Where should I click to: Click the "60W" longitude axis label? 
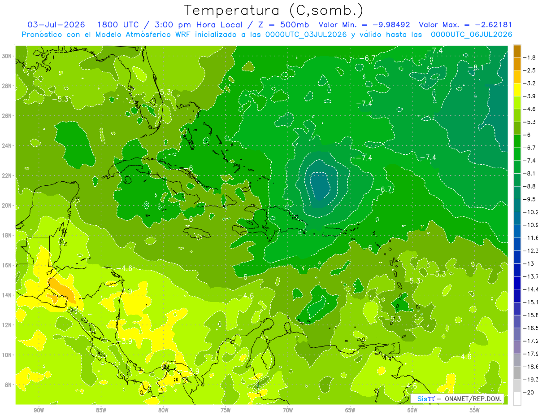(x=412, y=410)
